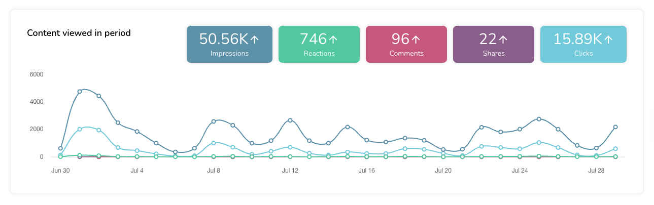Image resolution: width=654 pixels, height=205 pixels.
Task: Select the last Impressions point at chart's right end
Action: [x=615, y=127]
